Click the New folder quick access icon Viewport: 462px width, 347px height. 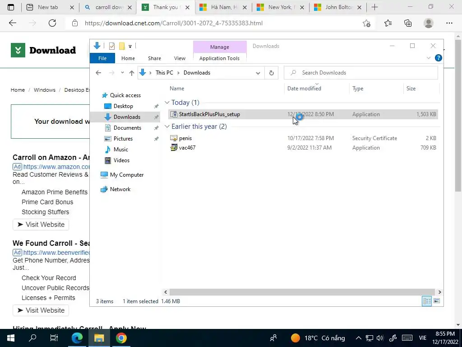click(122, 46)
